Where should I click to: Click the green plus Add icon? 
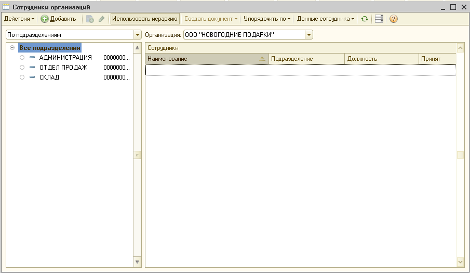coord(44,19)
